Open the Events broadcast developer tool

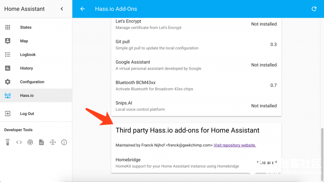30,142
